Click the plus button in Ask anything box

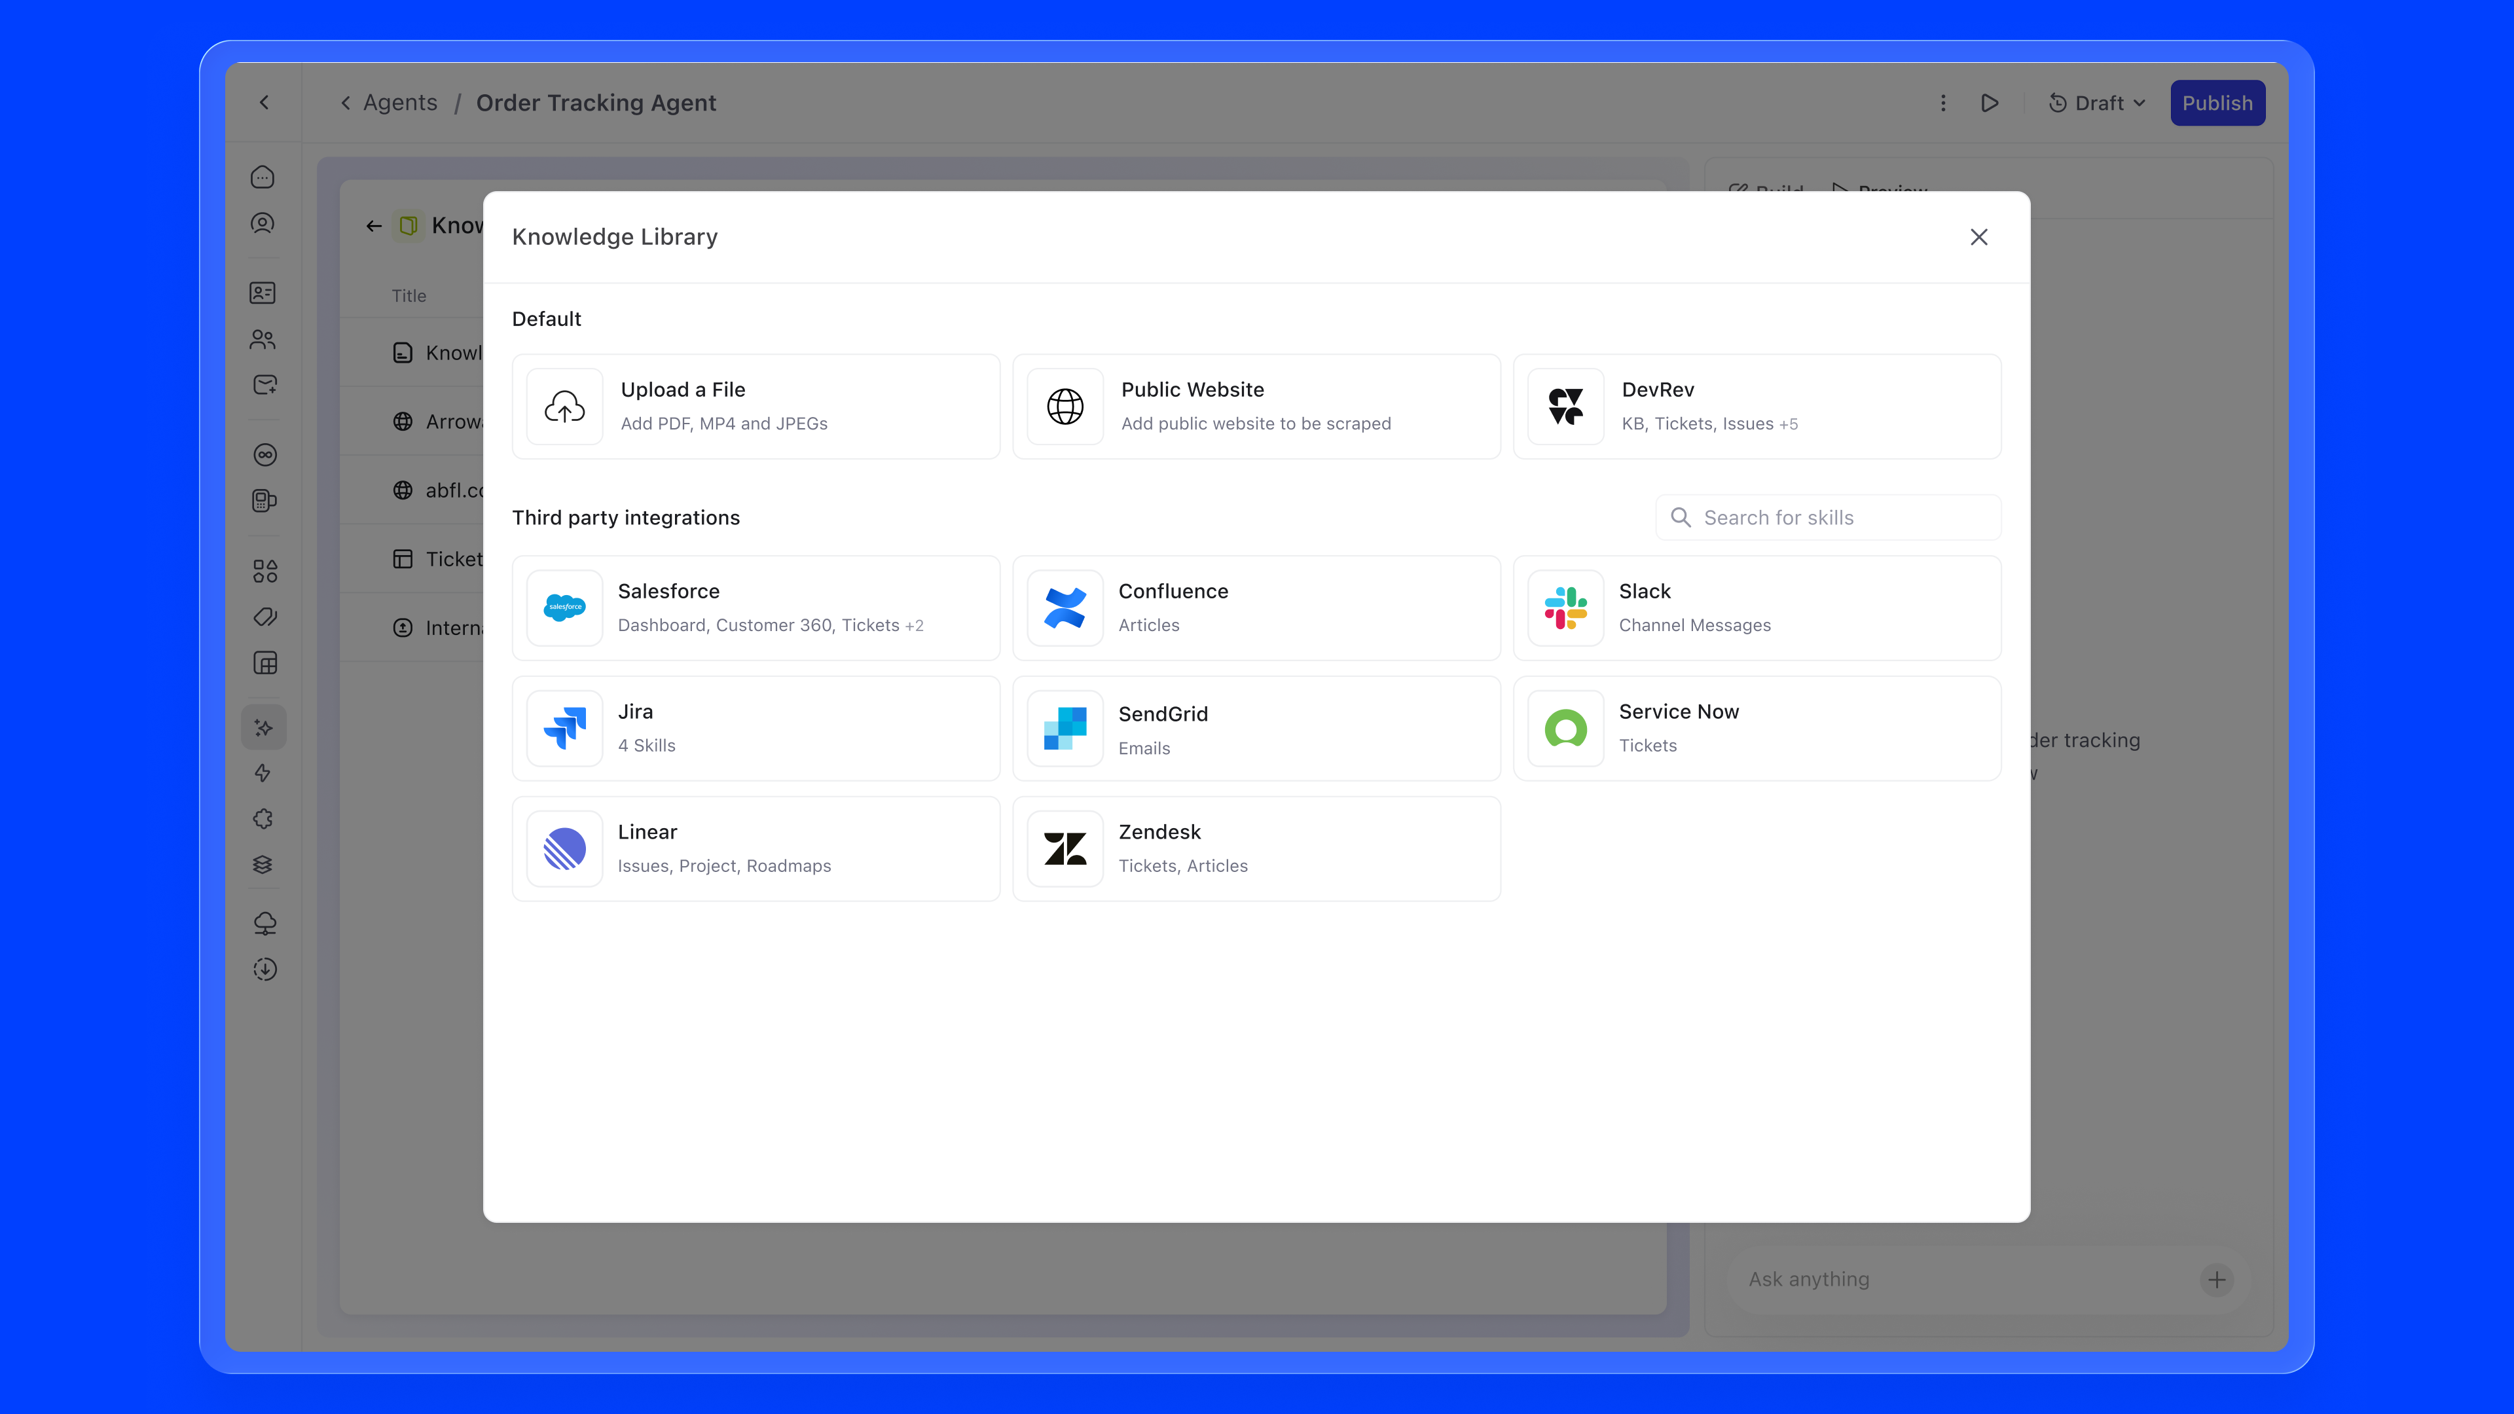click(2217, 1279)
